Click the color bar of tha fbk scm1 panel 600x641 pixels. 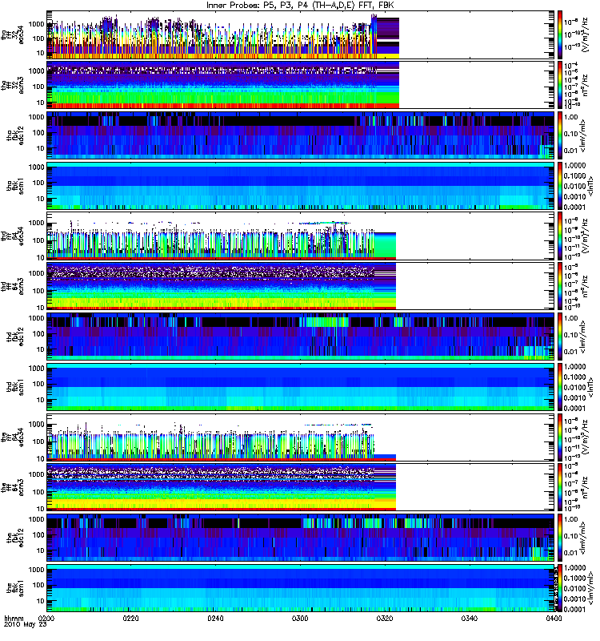coord(560,186)
